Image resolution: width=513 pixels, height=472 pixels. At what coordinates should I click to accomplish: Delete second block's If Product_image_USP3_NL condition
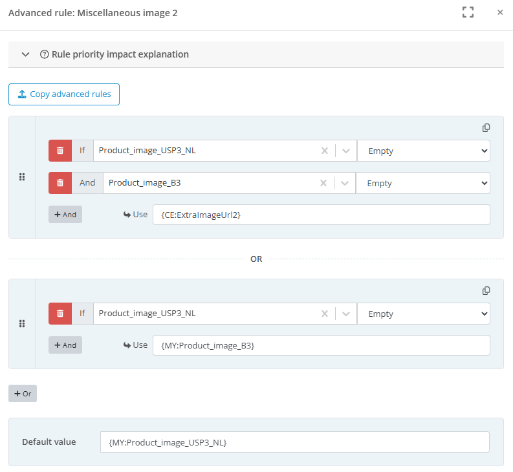[x=60, y=314]
